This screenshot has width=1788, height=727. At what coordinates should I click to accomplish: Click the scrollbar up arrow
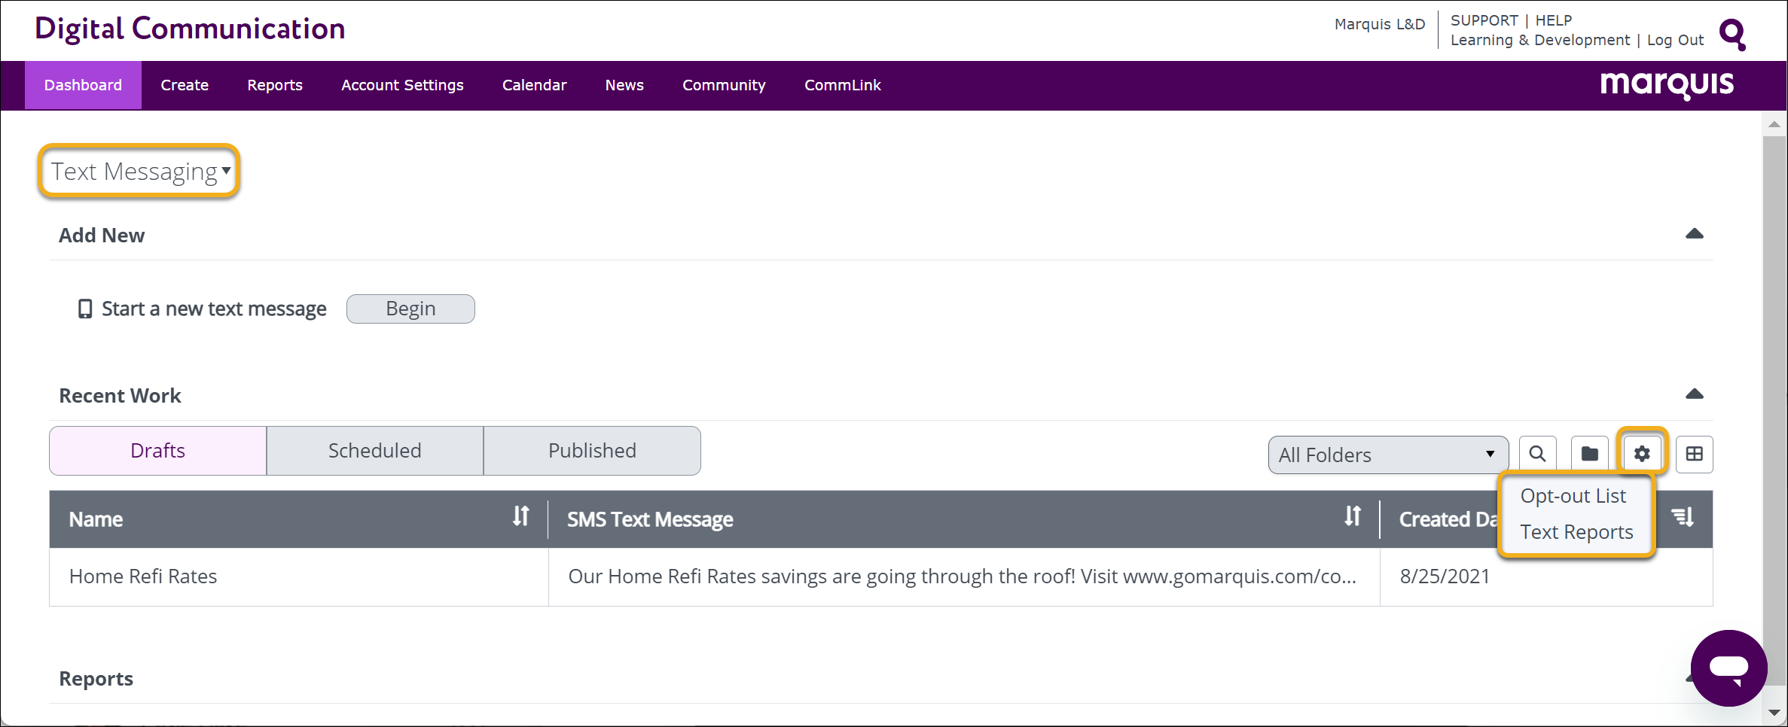(1774, 124)
